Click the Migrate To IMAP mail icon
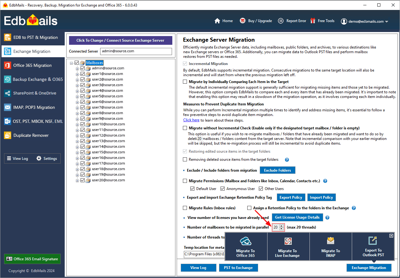 (x=330, y=241)
